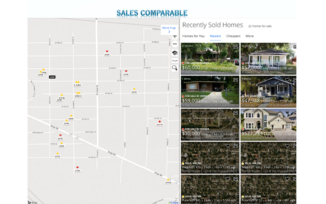
Task: Expand More map panel
Action: [x=169, y=29]
